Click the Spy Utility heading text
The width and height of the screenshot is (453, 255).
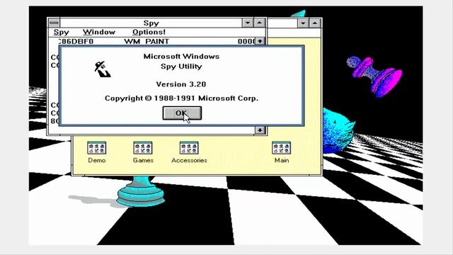181,67
